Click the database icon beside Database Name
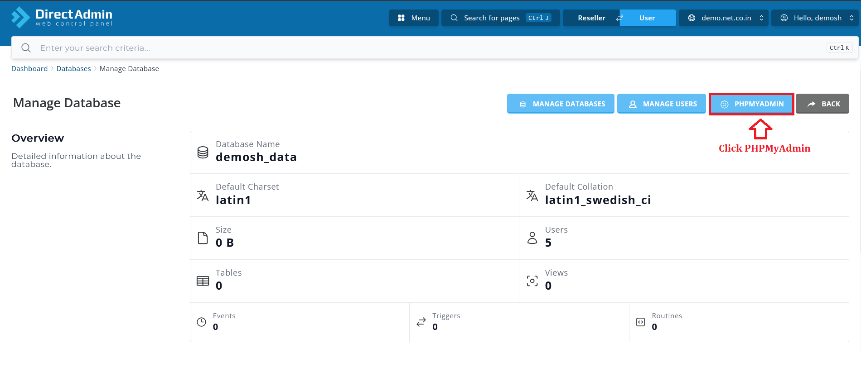The width and height of the screenshot is (866, 382). tap(203, 153)
